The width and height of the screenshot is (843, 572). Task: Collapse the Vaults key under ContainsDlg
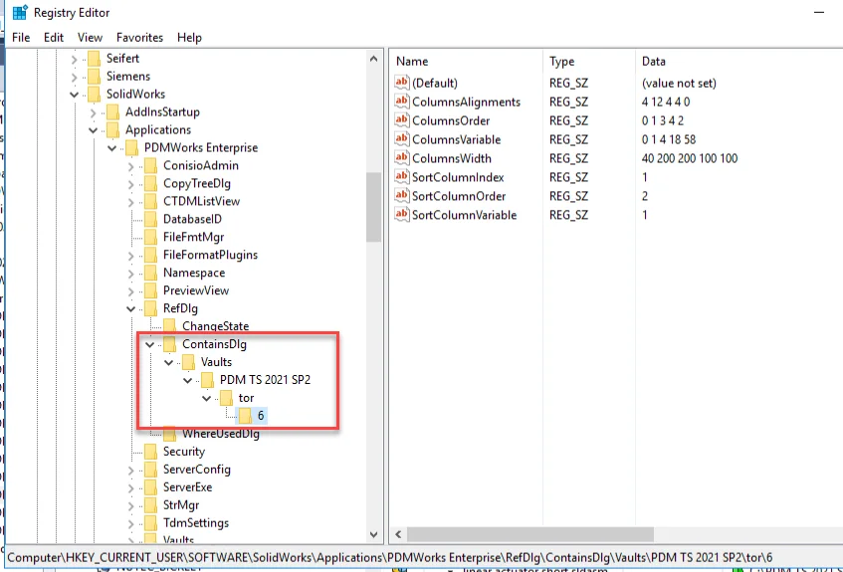[169, 362]
